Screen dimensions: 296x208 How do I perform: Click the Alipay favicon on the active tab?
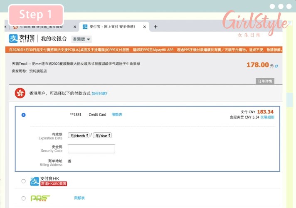coord(85,27)
